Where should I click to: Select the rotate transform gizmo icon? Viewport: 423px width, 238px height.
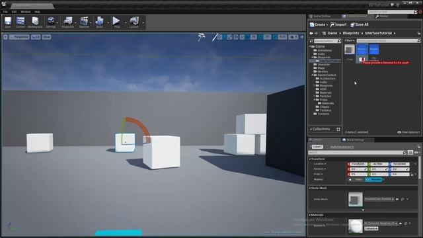pos(225,37)
